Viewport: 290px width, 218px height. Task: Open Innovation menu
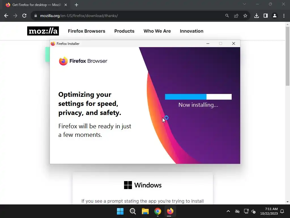point(192,31)
